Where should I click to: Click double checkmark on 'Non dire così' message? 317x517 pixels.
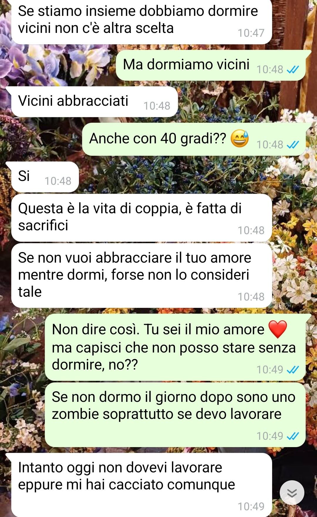coord(293,370)
